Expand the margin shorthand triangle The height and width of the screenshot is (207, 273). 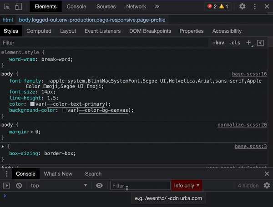point(32,132)
